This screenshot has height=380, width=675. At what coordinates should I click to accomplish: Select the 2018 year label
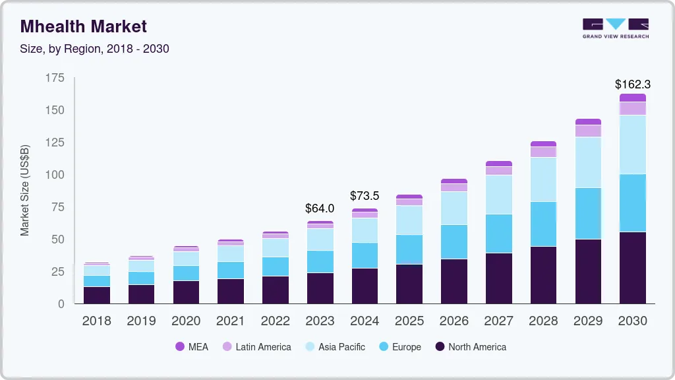point(96,321)
